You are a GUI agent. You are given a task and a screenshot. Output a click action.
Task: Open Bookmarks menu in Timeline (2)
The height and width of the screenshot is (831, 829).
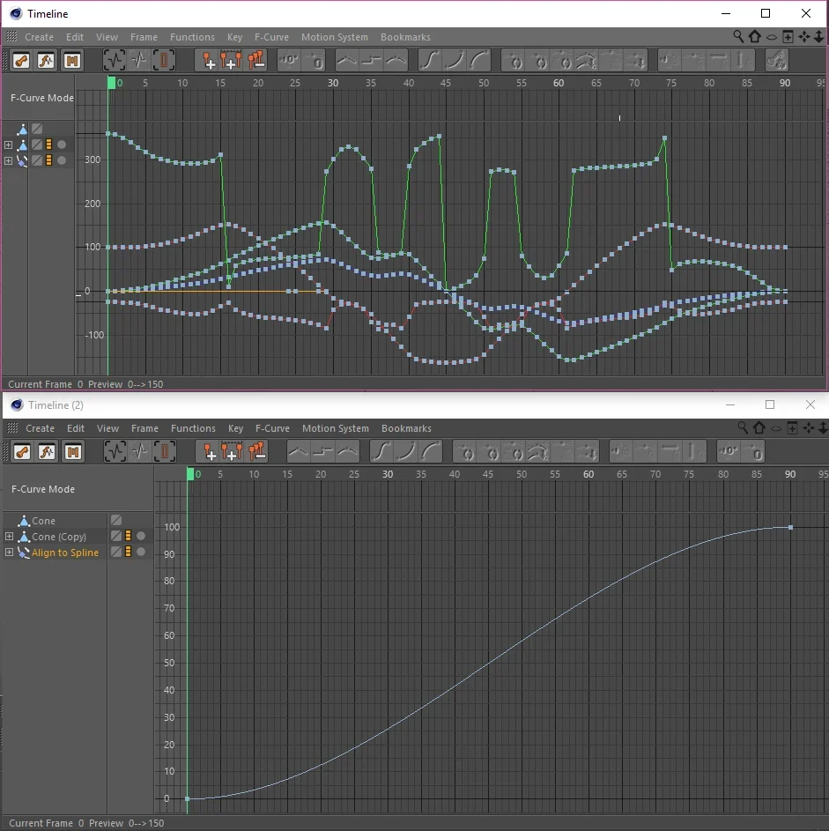click(406, 428)
